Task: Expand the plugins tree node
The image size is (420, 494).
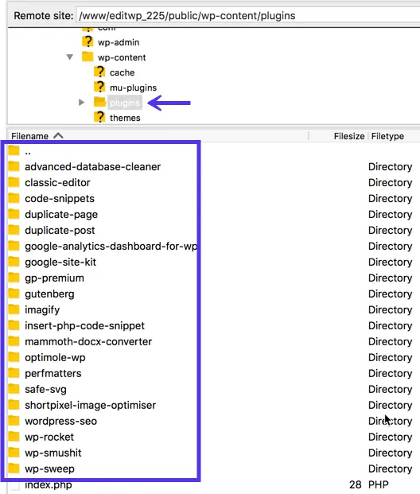Action: click(x=81, y=103)
